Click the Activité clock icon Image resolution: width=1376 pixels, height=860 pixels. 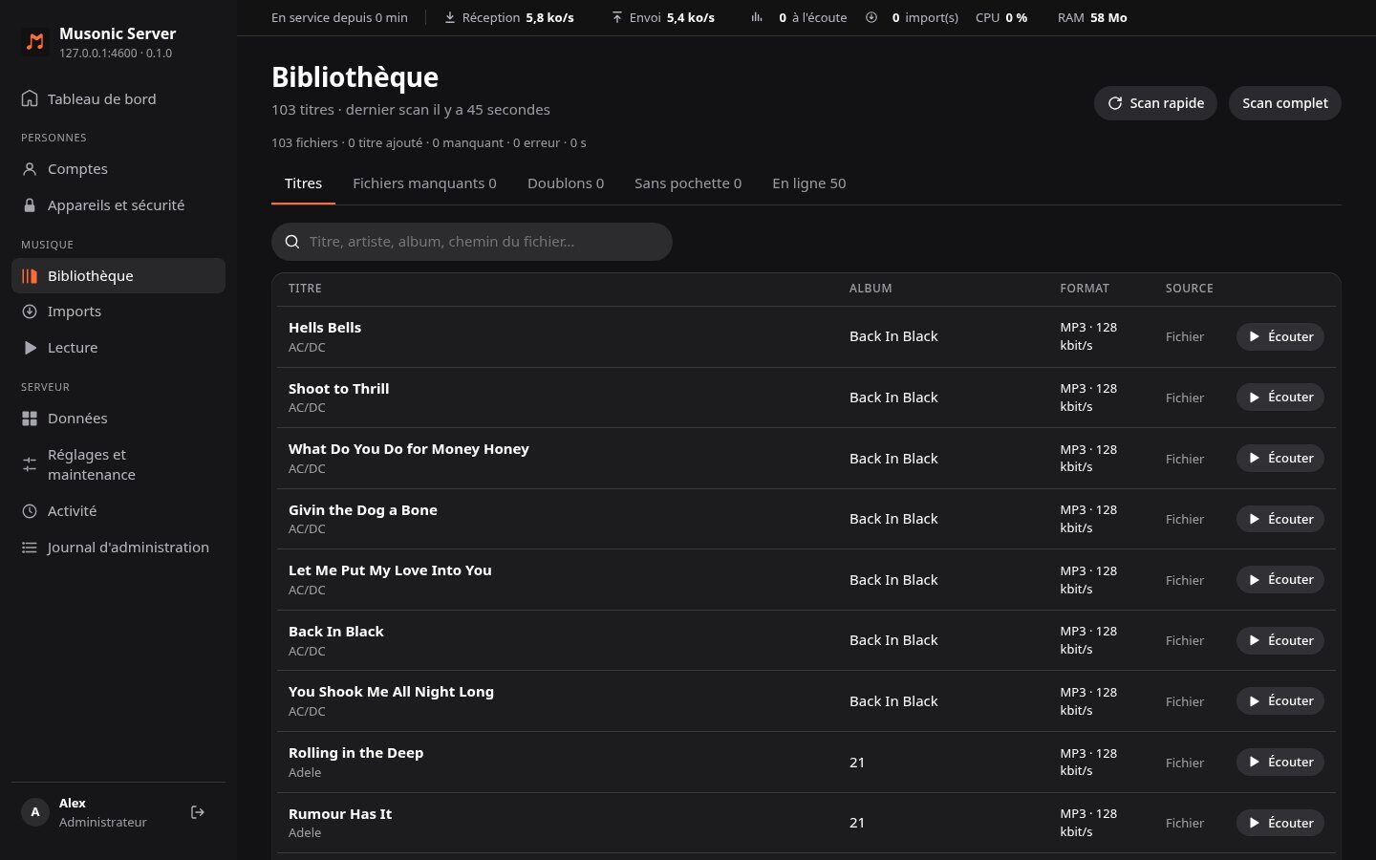click(x=30, y=511)
